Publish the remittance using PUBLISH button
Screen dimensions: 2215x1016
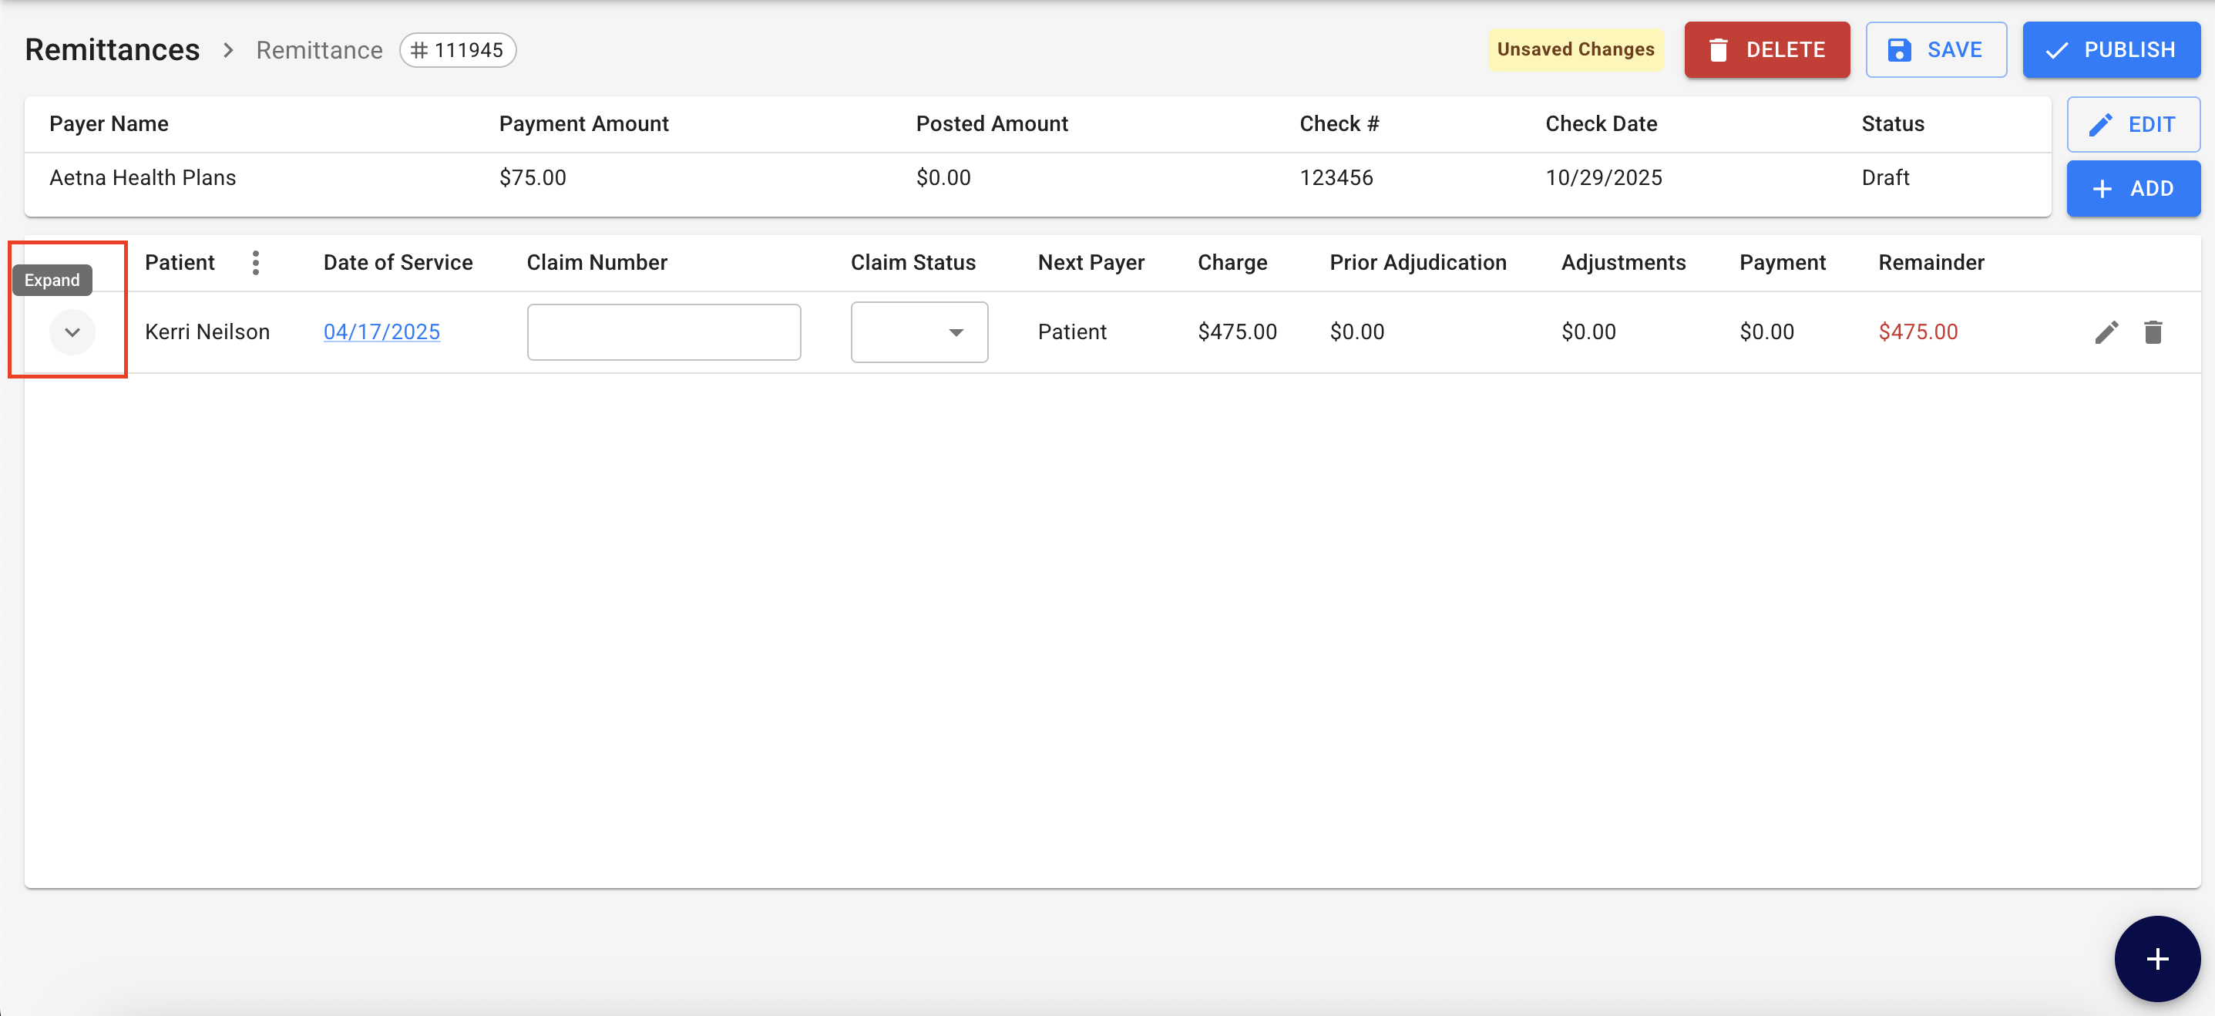pyautogui.click(x=2110, y=50)
